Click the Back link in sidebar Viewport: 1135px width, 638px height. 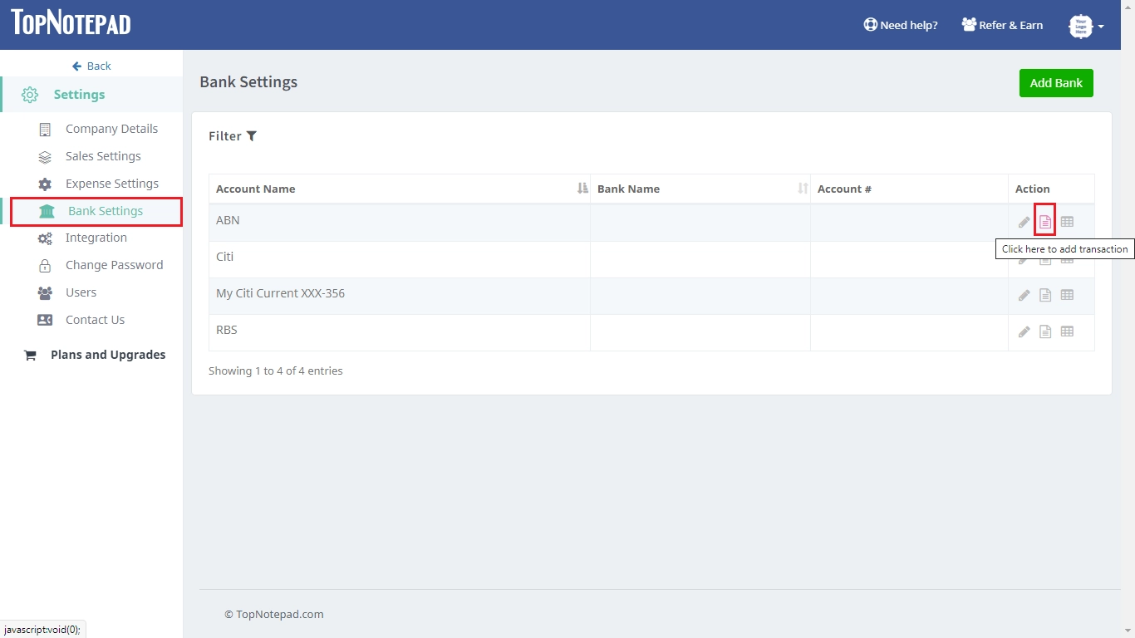click(91, 66)
